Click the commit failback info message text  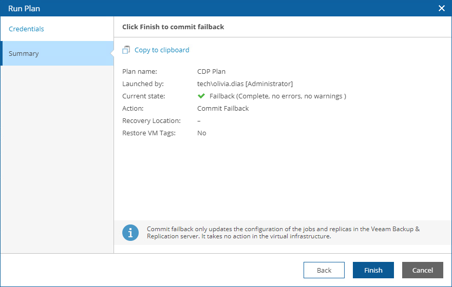(282, 233)
